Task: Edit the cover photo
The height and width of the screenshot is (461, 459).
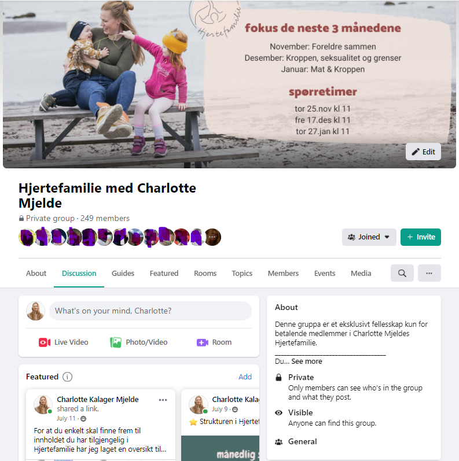Action: click(423, 152)
